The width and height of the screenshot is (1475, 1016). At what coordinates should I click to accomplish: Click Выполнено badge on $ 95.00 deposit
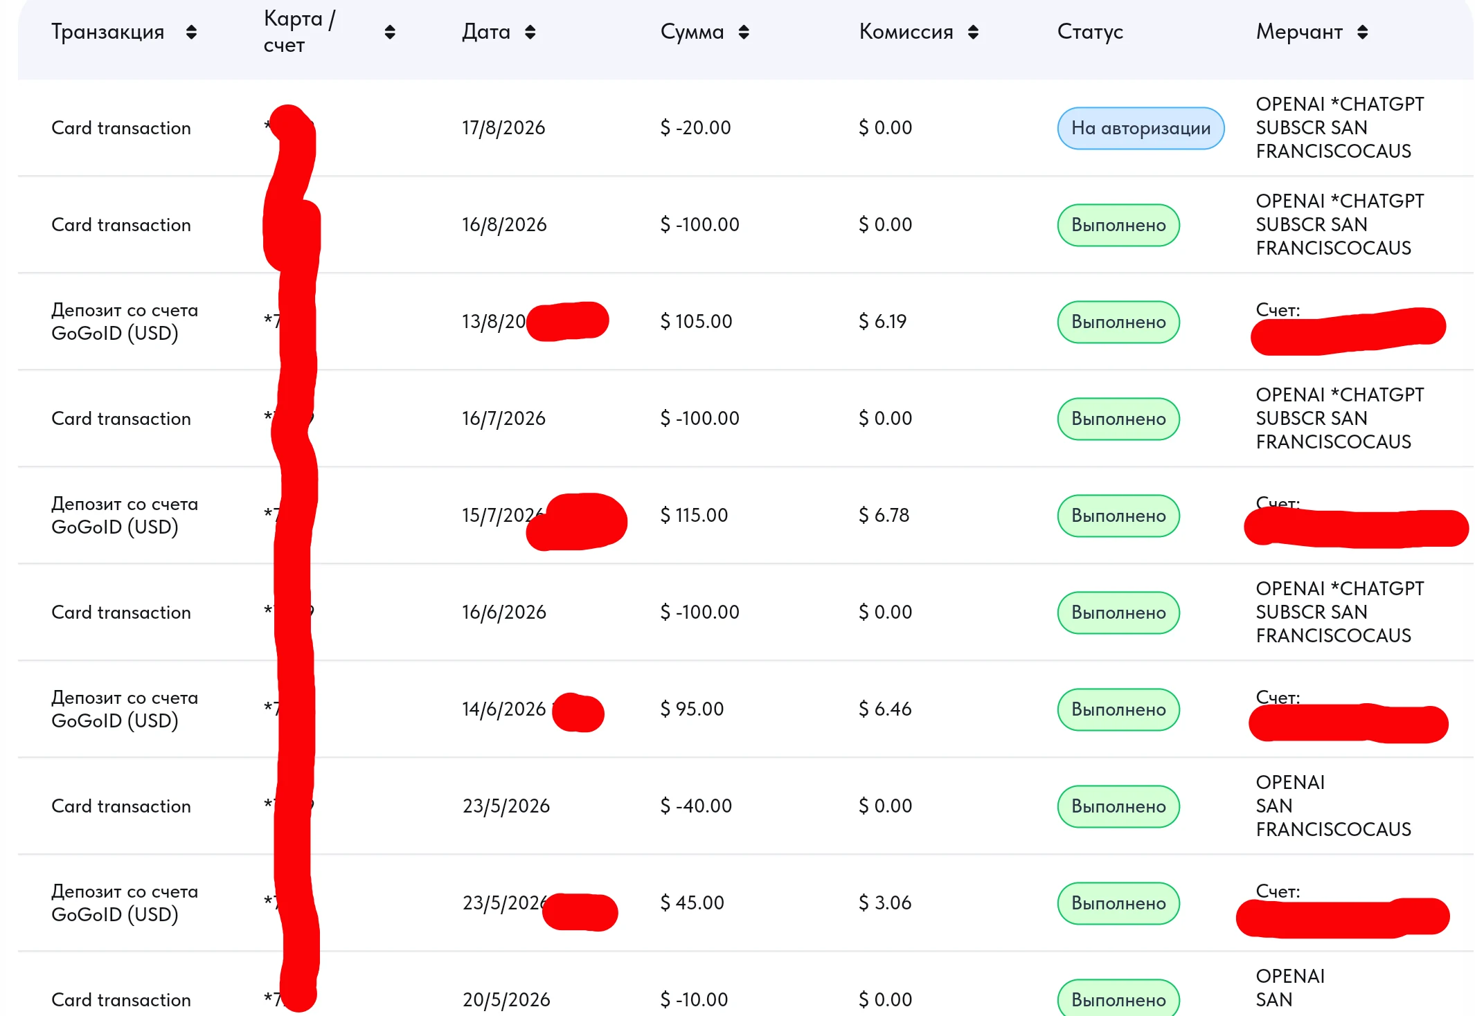click(1118, 709)
